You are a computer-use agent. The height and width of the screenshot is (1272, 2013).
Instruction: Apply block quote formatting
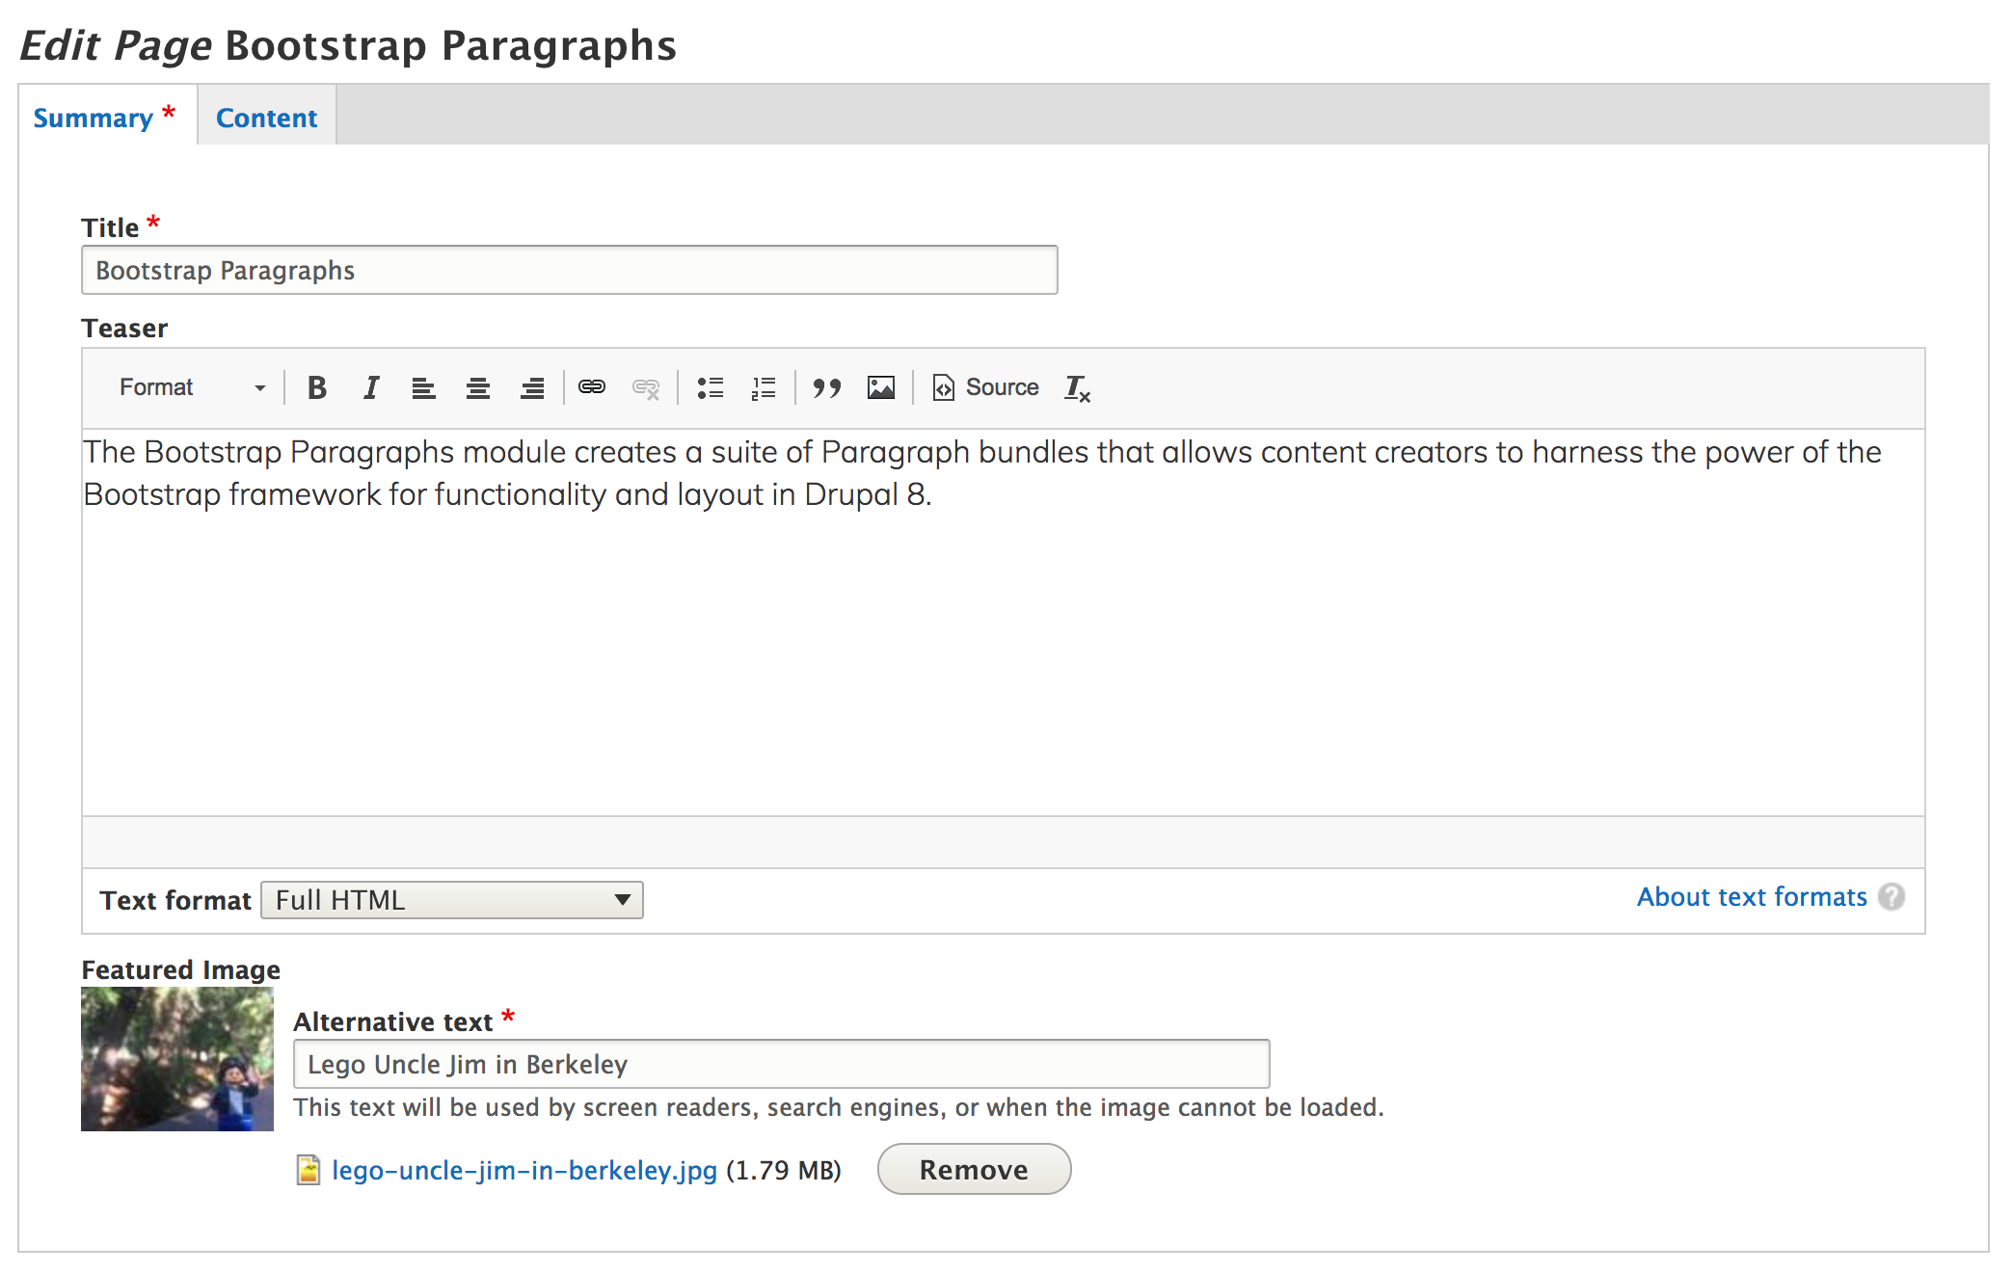coord(826,387)
